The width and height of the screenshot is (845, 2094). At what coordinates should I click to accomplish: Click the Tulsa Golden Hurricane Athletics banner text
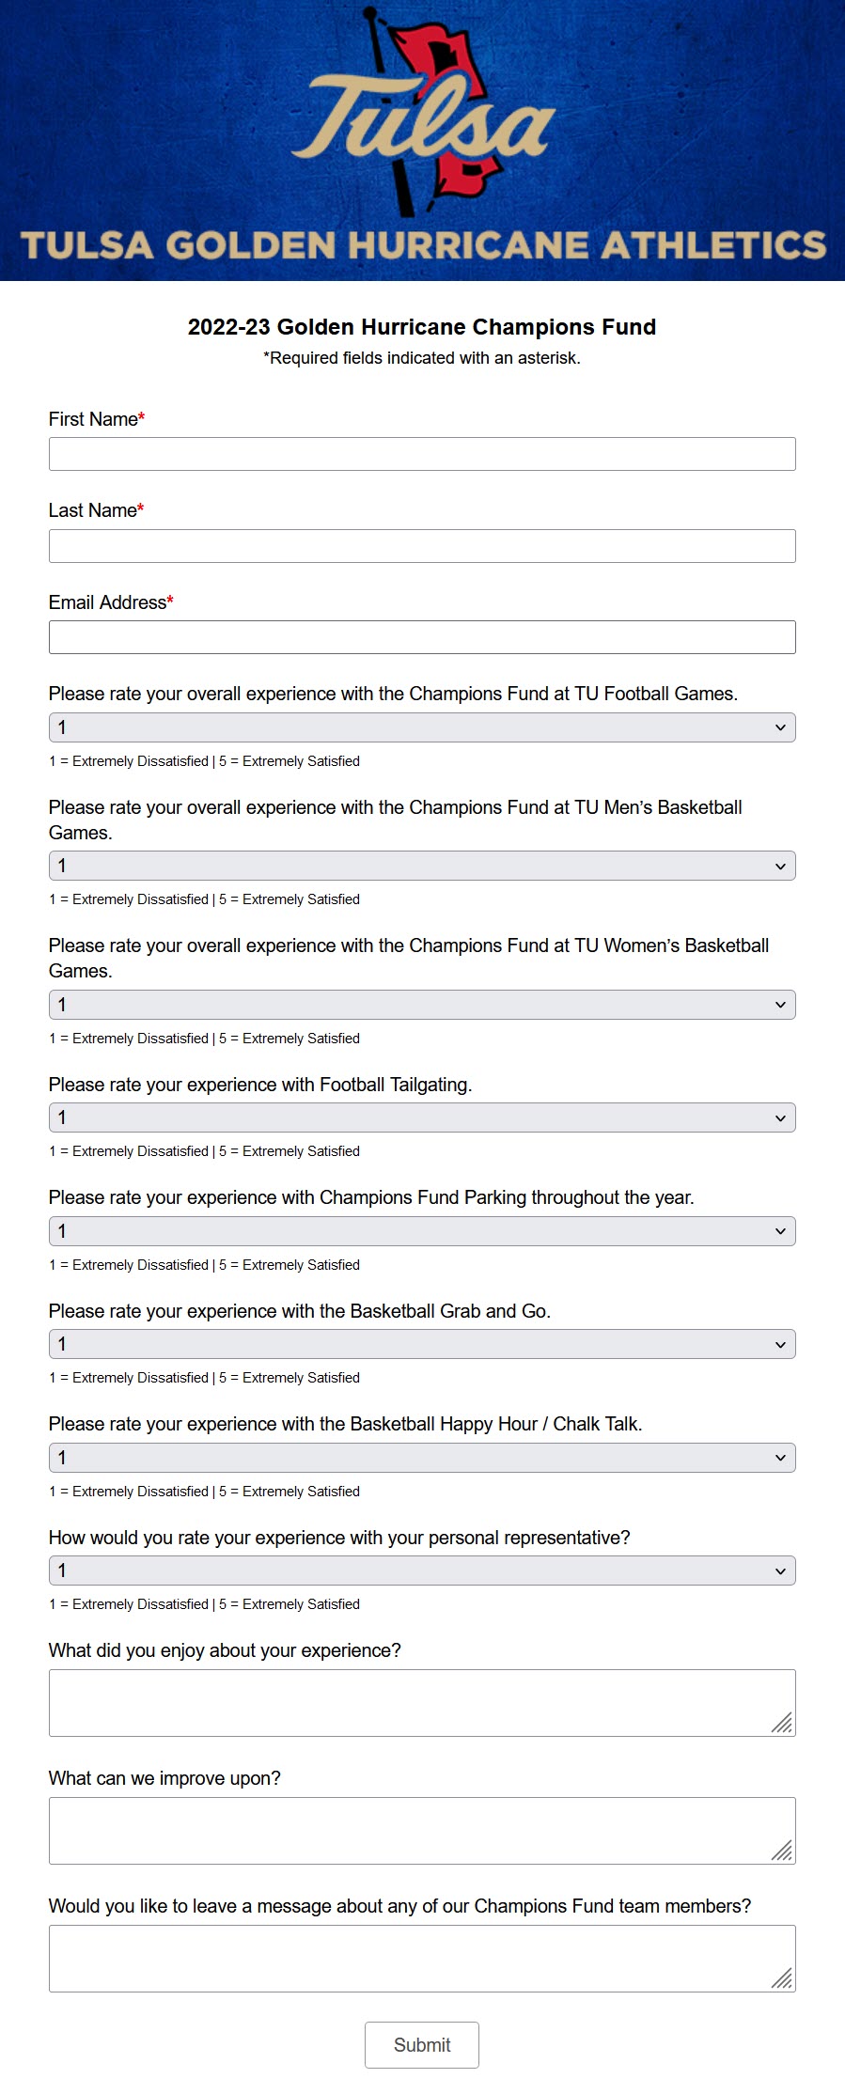[423, 245]
